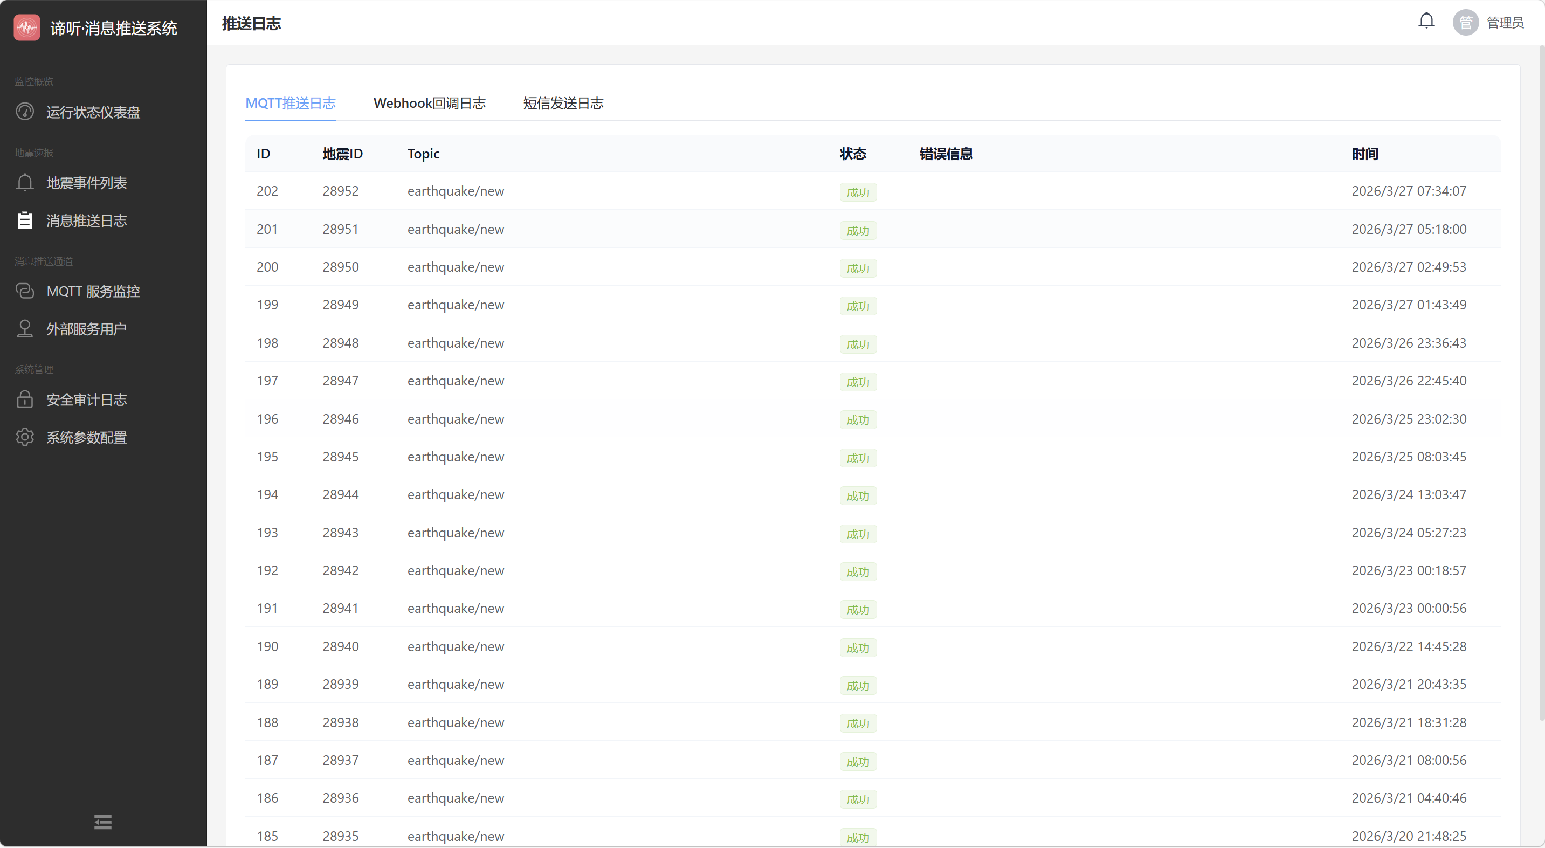Switch to Webhook回调日志 tab
Screen dimensions: 1545x848
(430, 103)
